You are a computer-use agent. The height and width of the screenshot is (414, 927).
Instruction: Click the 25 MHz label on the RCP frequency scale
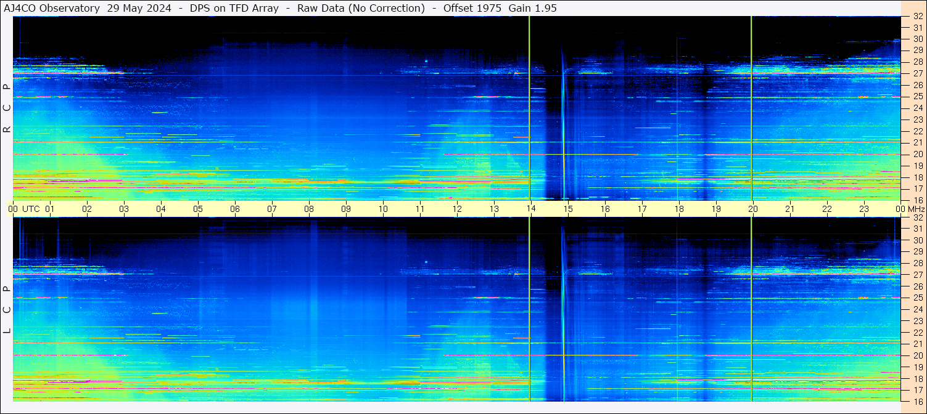click(917, 96)
